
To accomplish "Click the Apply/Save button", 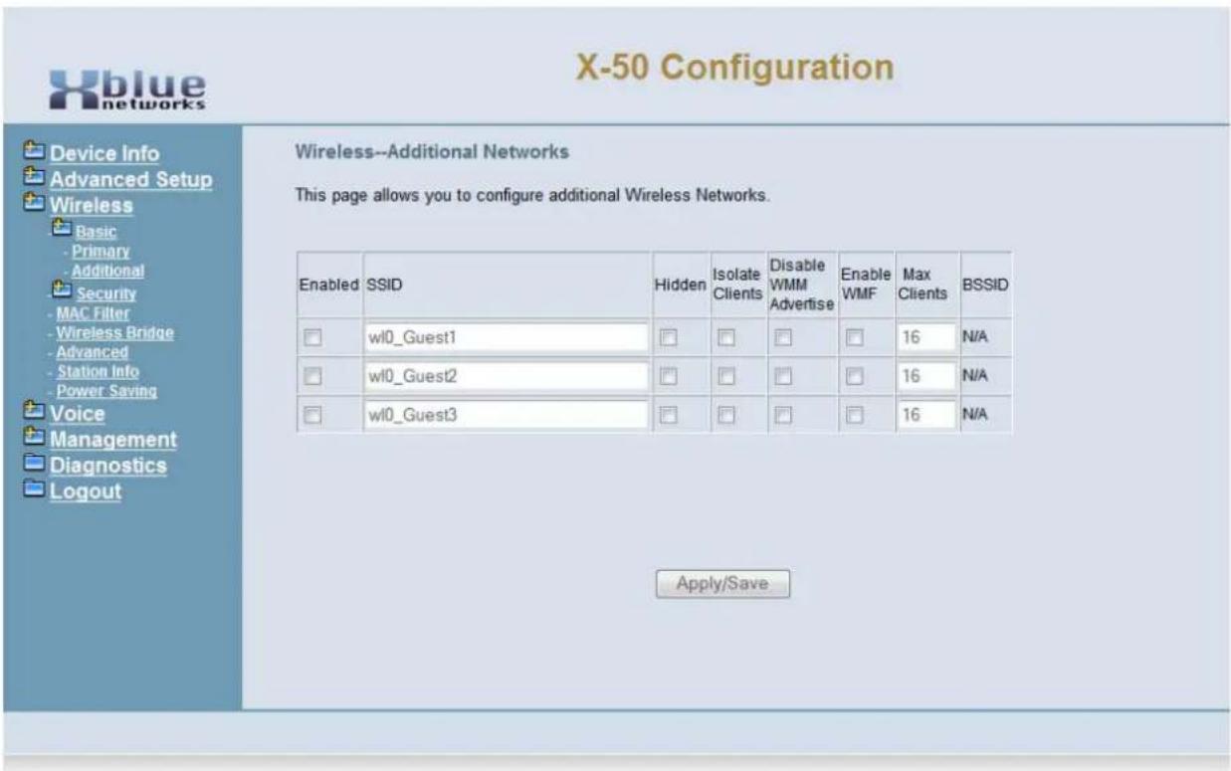I will 722,584.
